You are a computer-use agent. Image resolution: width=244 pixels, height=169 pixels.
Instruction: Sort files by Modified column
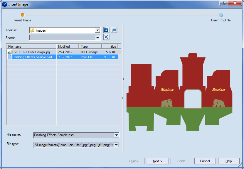[68, 46]
